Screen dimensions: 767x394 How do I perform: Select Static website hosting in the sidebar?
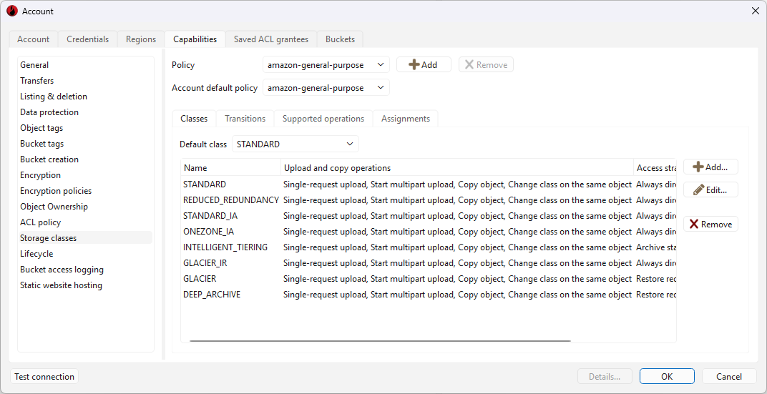[x=86, y=285]
